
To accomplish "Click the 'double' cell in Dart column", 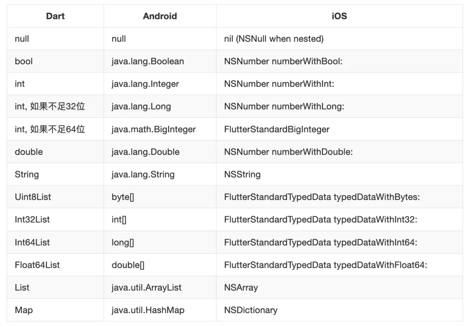I will tap(55, 152).
